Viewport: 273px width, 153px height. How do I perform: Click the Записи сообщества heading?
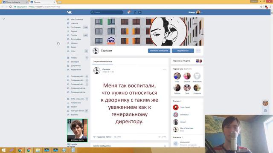pyautogui.click(x=102, y=146)
